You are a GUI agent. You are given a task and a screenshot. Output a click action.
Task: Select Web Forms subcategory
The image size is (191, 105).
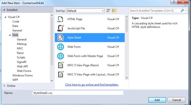click(24, 71)
